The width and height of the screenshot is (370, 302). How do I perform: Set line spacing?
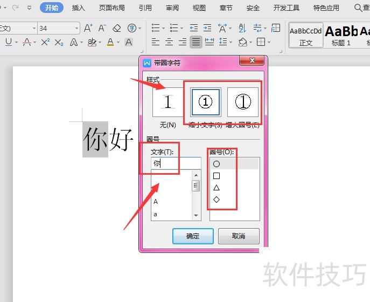click(x=223, y=42)
